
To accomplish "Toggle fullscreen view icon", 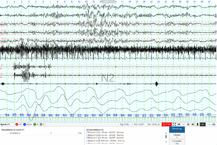I will [x=174, y=124].
